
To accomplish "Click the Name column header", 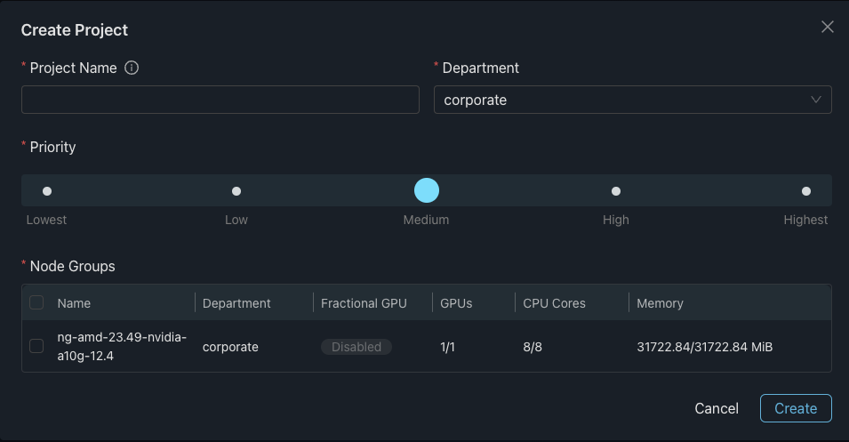I will pyautogui.click(x=75, y=303).
